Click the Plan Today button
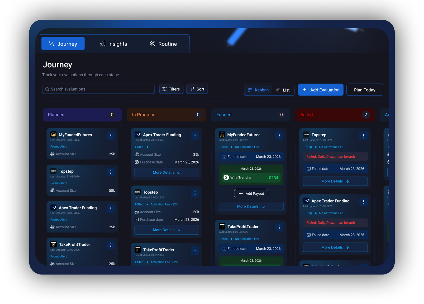This screenshot has height=304, width=424. 365,90
